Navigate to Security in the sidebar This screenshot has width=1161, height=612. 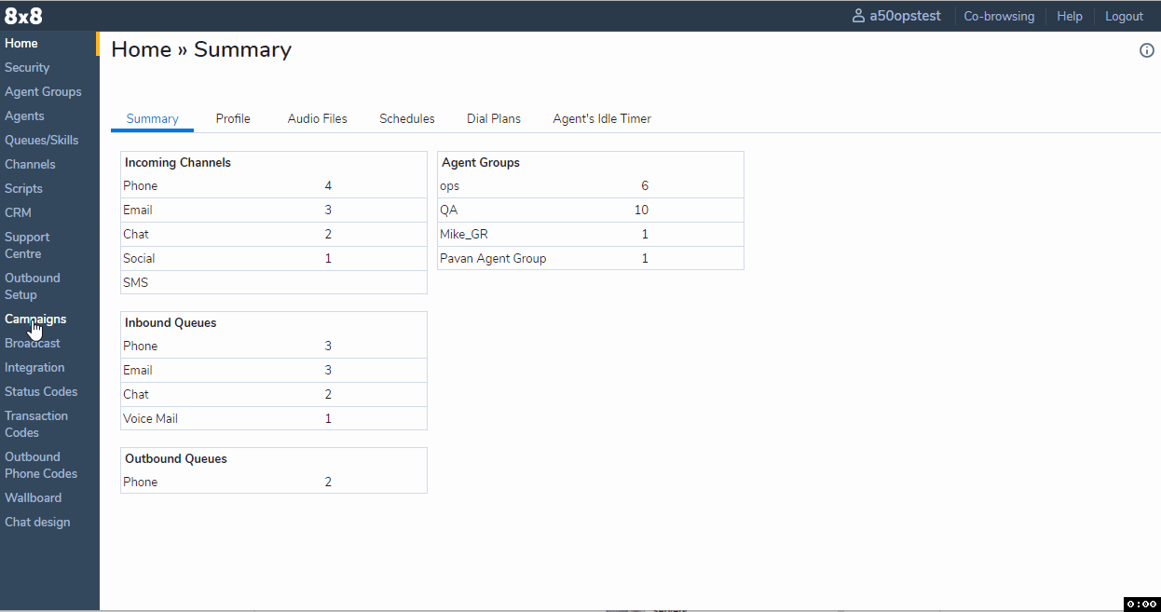pos(27,67)
